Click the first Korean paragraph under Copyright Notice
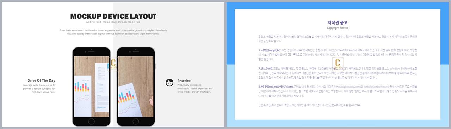The height and width of the screenshot is (129, 451). click(338, 38)
